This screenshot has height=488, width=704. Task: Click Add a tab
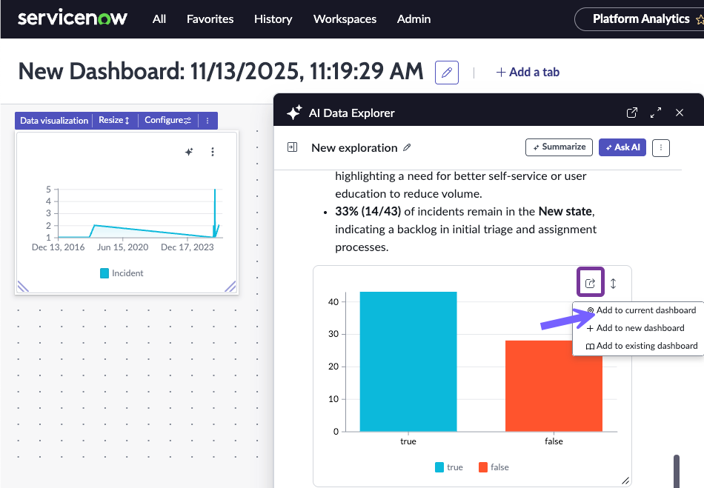[528, 73]
